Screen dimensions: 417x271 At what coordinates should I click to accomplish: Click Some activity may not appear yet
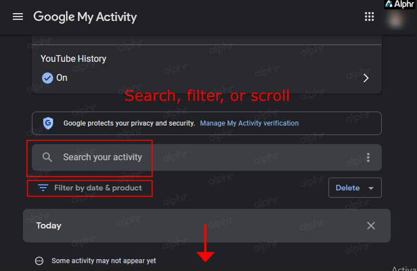point(104,261)
